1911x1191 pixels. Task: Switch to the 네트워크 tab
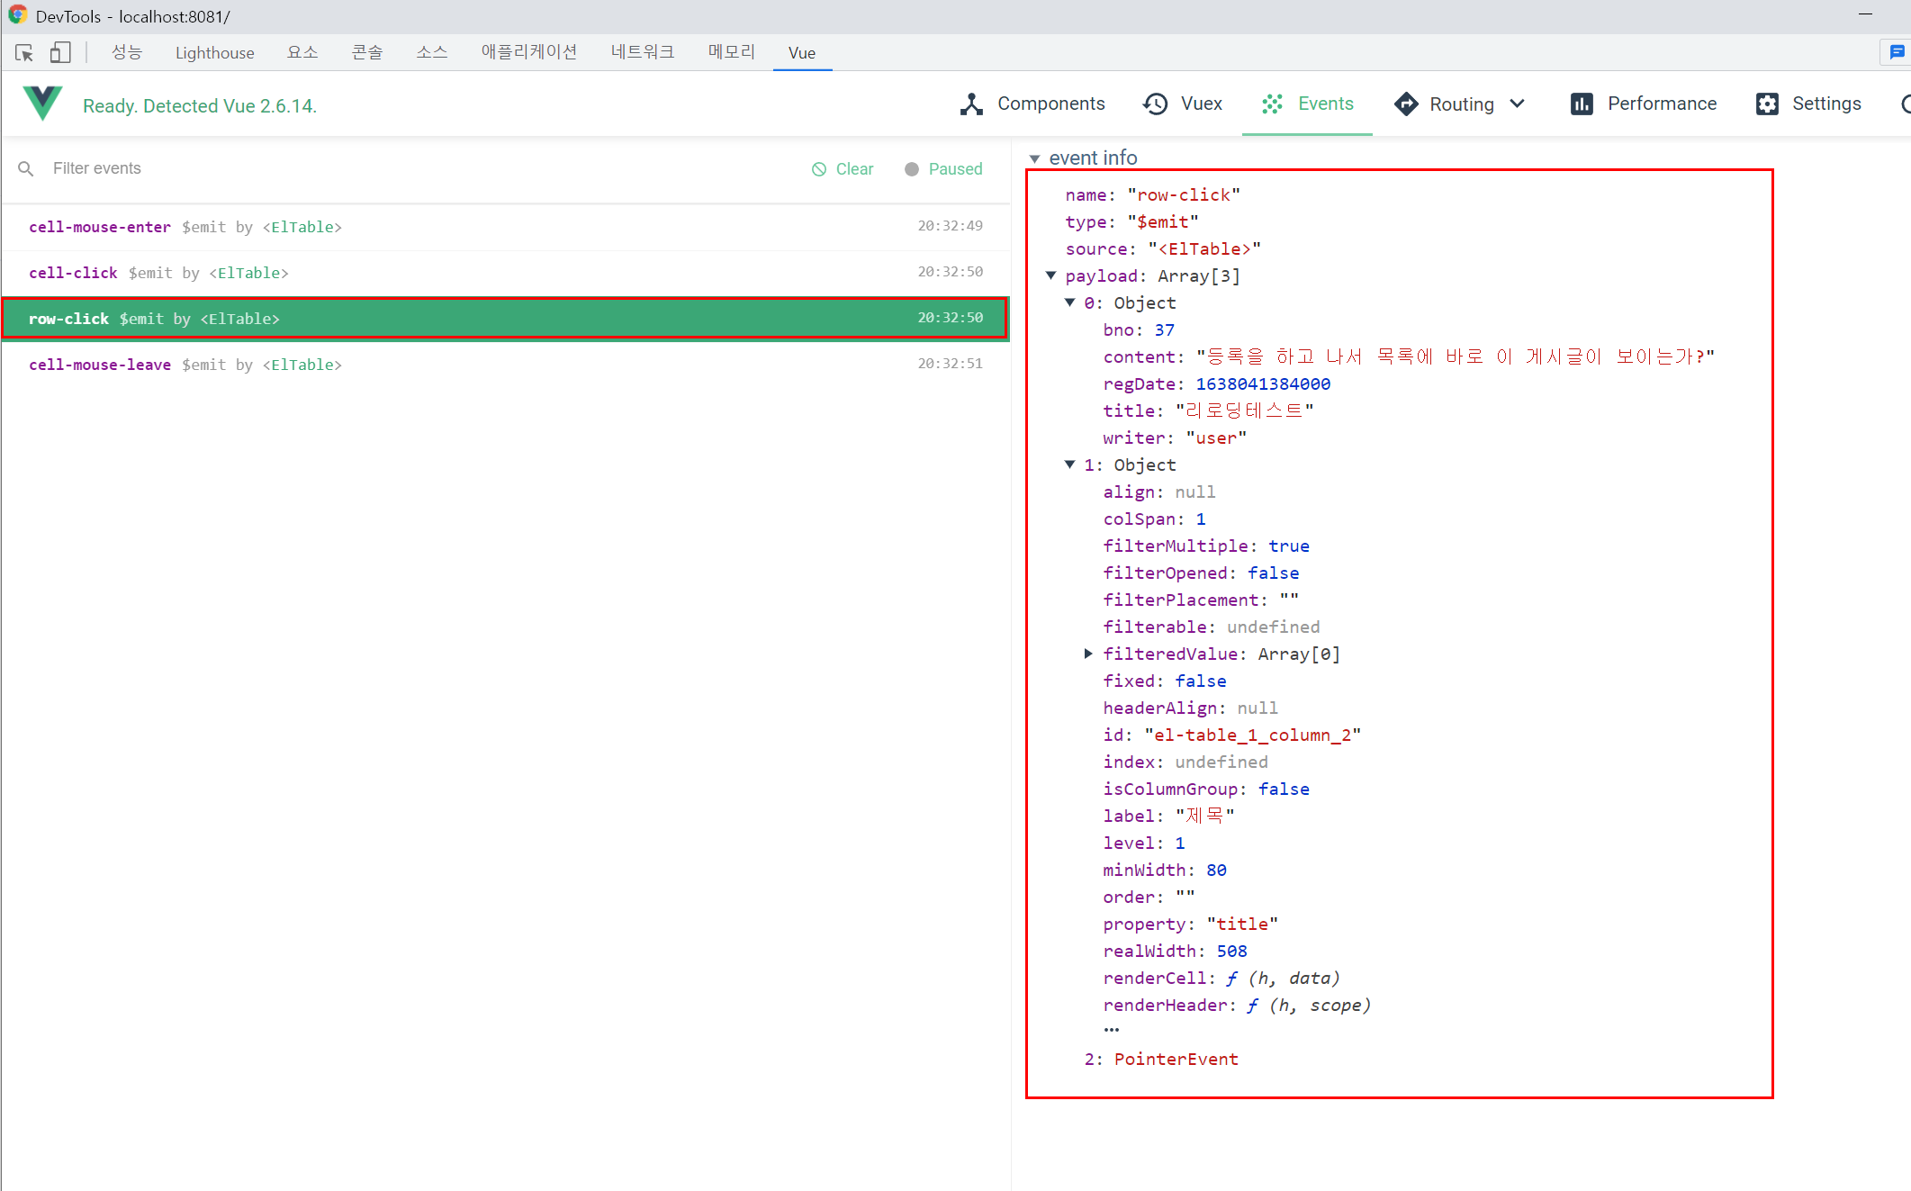(642, 52)
